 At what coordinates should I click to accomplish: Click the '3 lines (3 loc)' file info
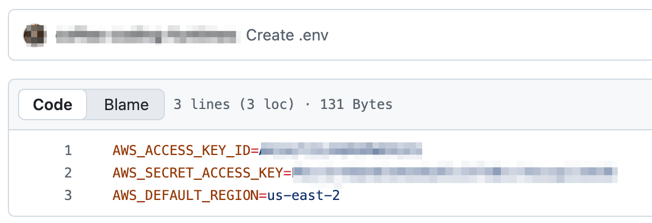(x=233, y=104)
